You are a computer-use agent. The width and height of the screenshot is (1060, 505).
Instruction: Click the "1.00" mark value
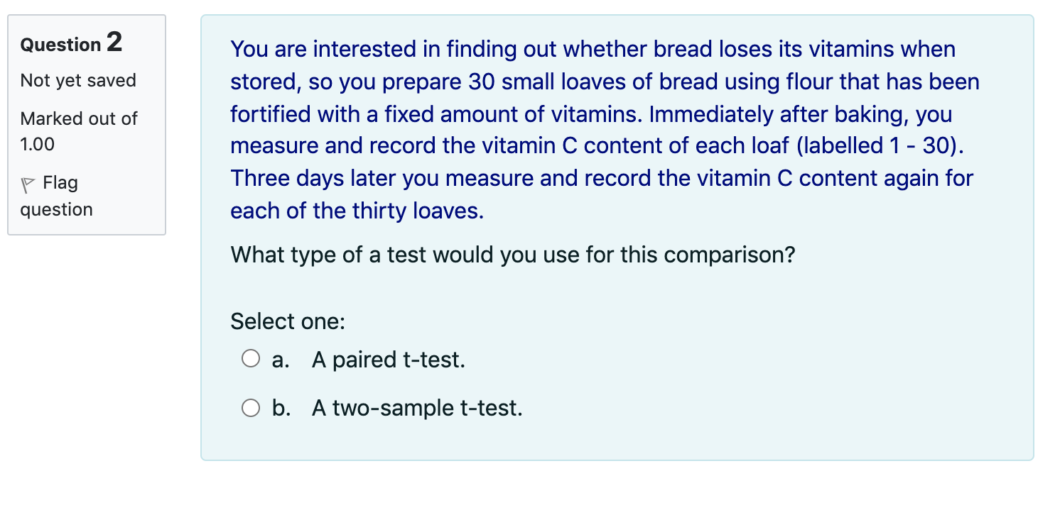pos(38,145)
